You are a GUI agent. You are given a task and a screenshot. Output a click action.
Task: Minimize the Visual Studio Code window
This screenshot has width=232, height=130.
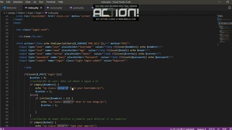pyautogui.click(x=219, y=2)
